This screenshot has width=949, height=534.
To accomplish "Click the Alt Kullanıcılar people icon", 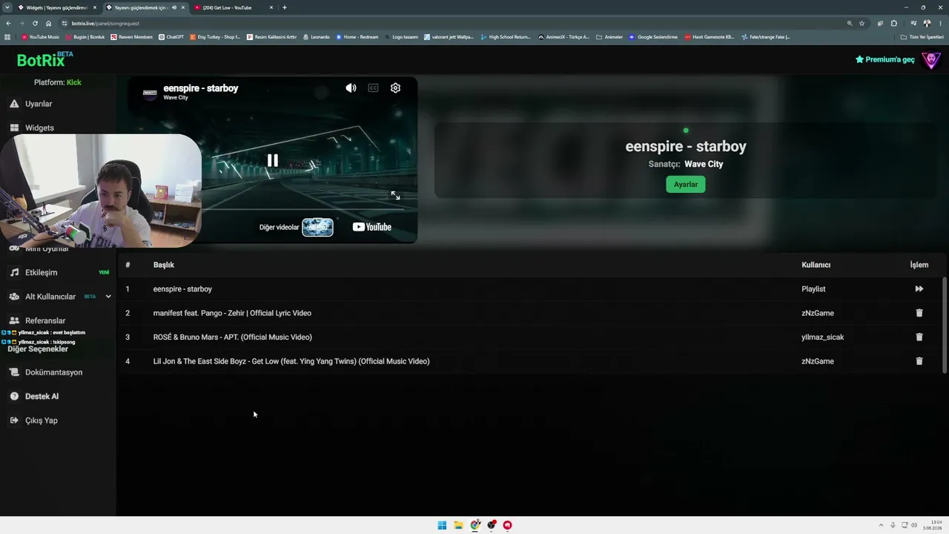I will [x=14, y=297].
